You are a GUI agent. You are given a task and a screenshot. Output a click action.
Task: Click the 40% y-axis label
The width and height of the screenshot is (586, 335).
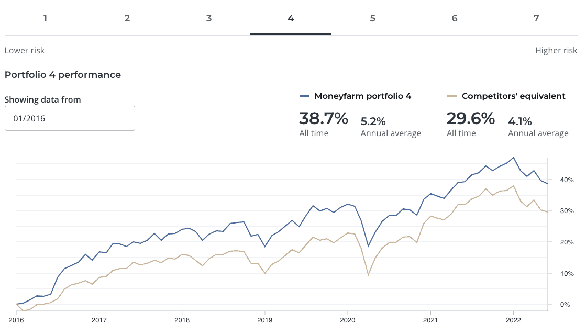pos(567,180)
